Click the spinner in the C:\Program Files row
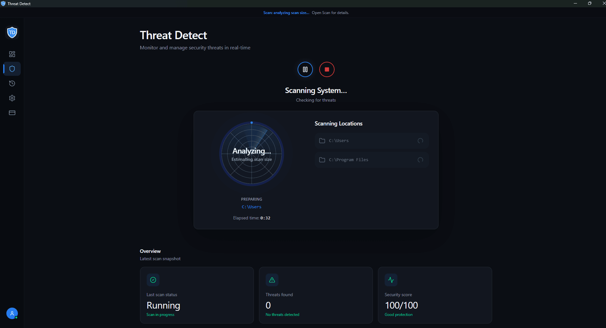 420,160
